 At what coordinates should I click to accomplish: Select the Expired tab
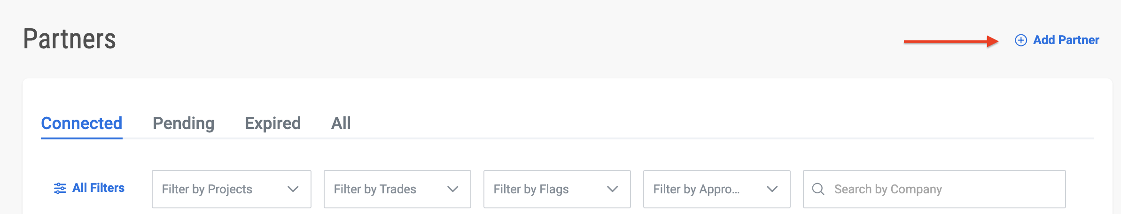(x=272, y=123)
